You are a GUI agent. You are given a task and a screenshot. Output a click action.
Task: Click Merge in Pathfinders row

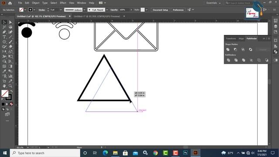click(244, 60)
